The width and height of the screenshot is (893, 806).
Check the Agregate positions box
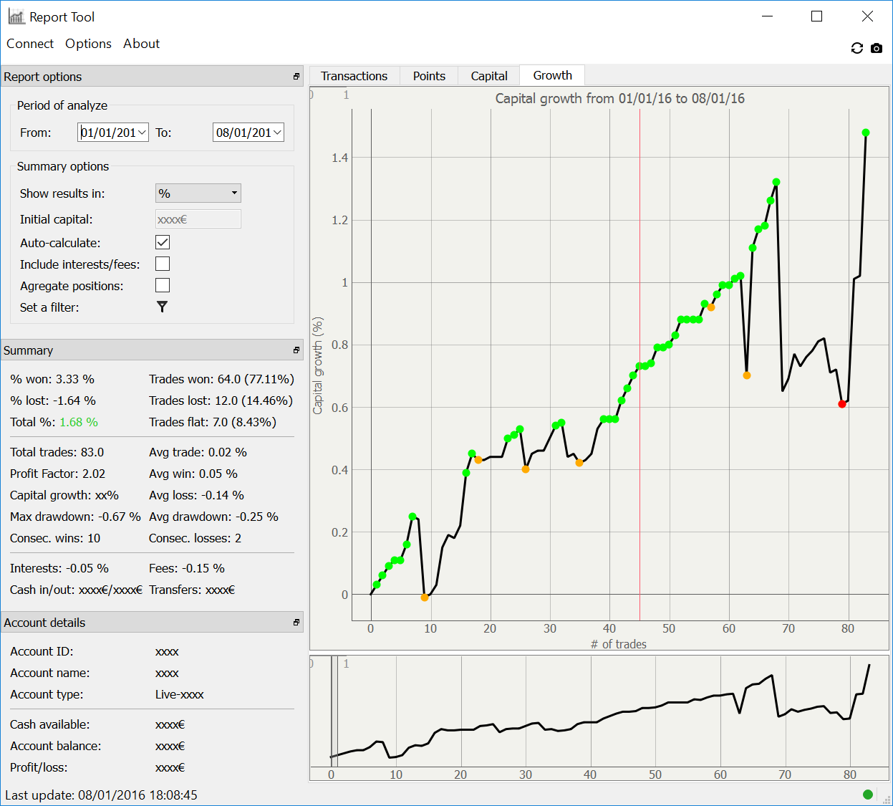(x=163, y=285)
